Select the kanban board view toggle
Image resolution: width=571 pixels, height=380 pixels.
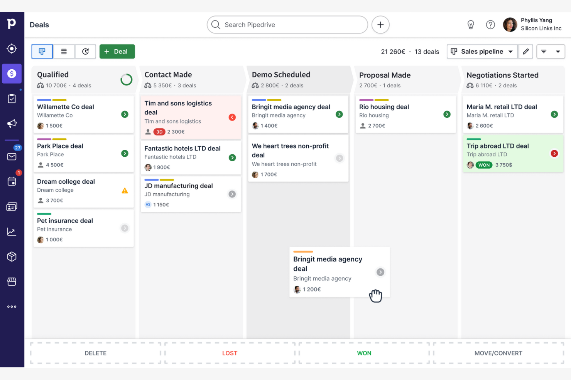point(42,51)
